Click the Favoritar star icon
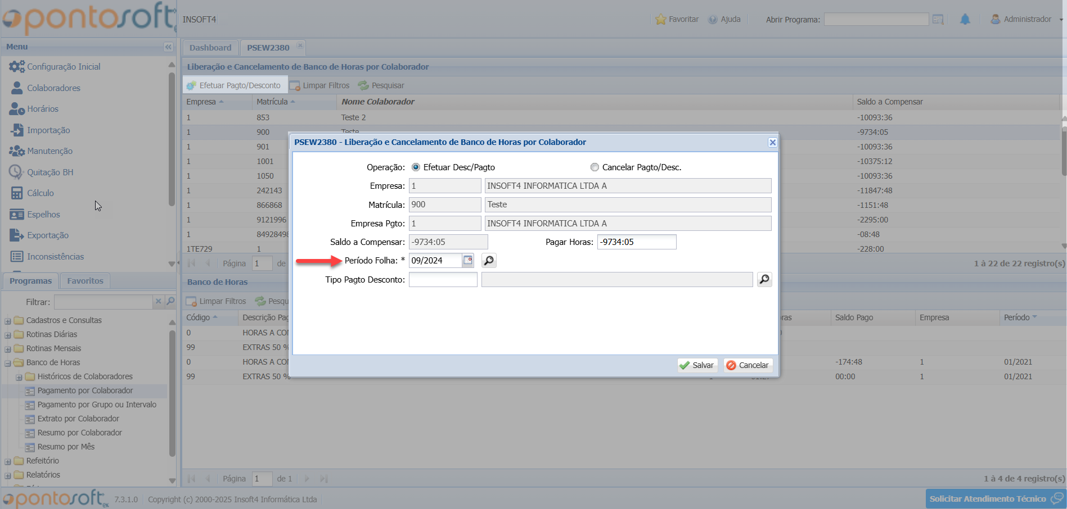The width and height of the screenshot is (1067, 509). click(x=660, y=20)
